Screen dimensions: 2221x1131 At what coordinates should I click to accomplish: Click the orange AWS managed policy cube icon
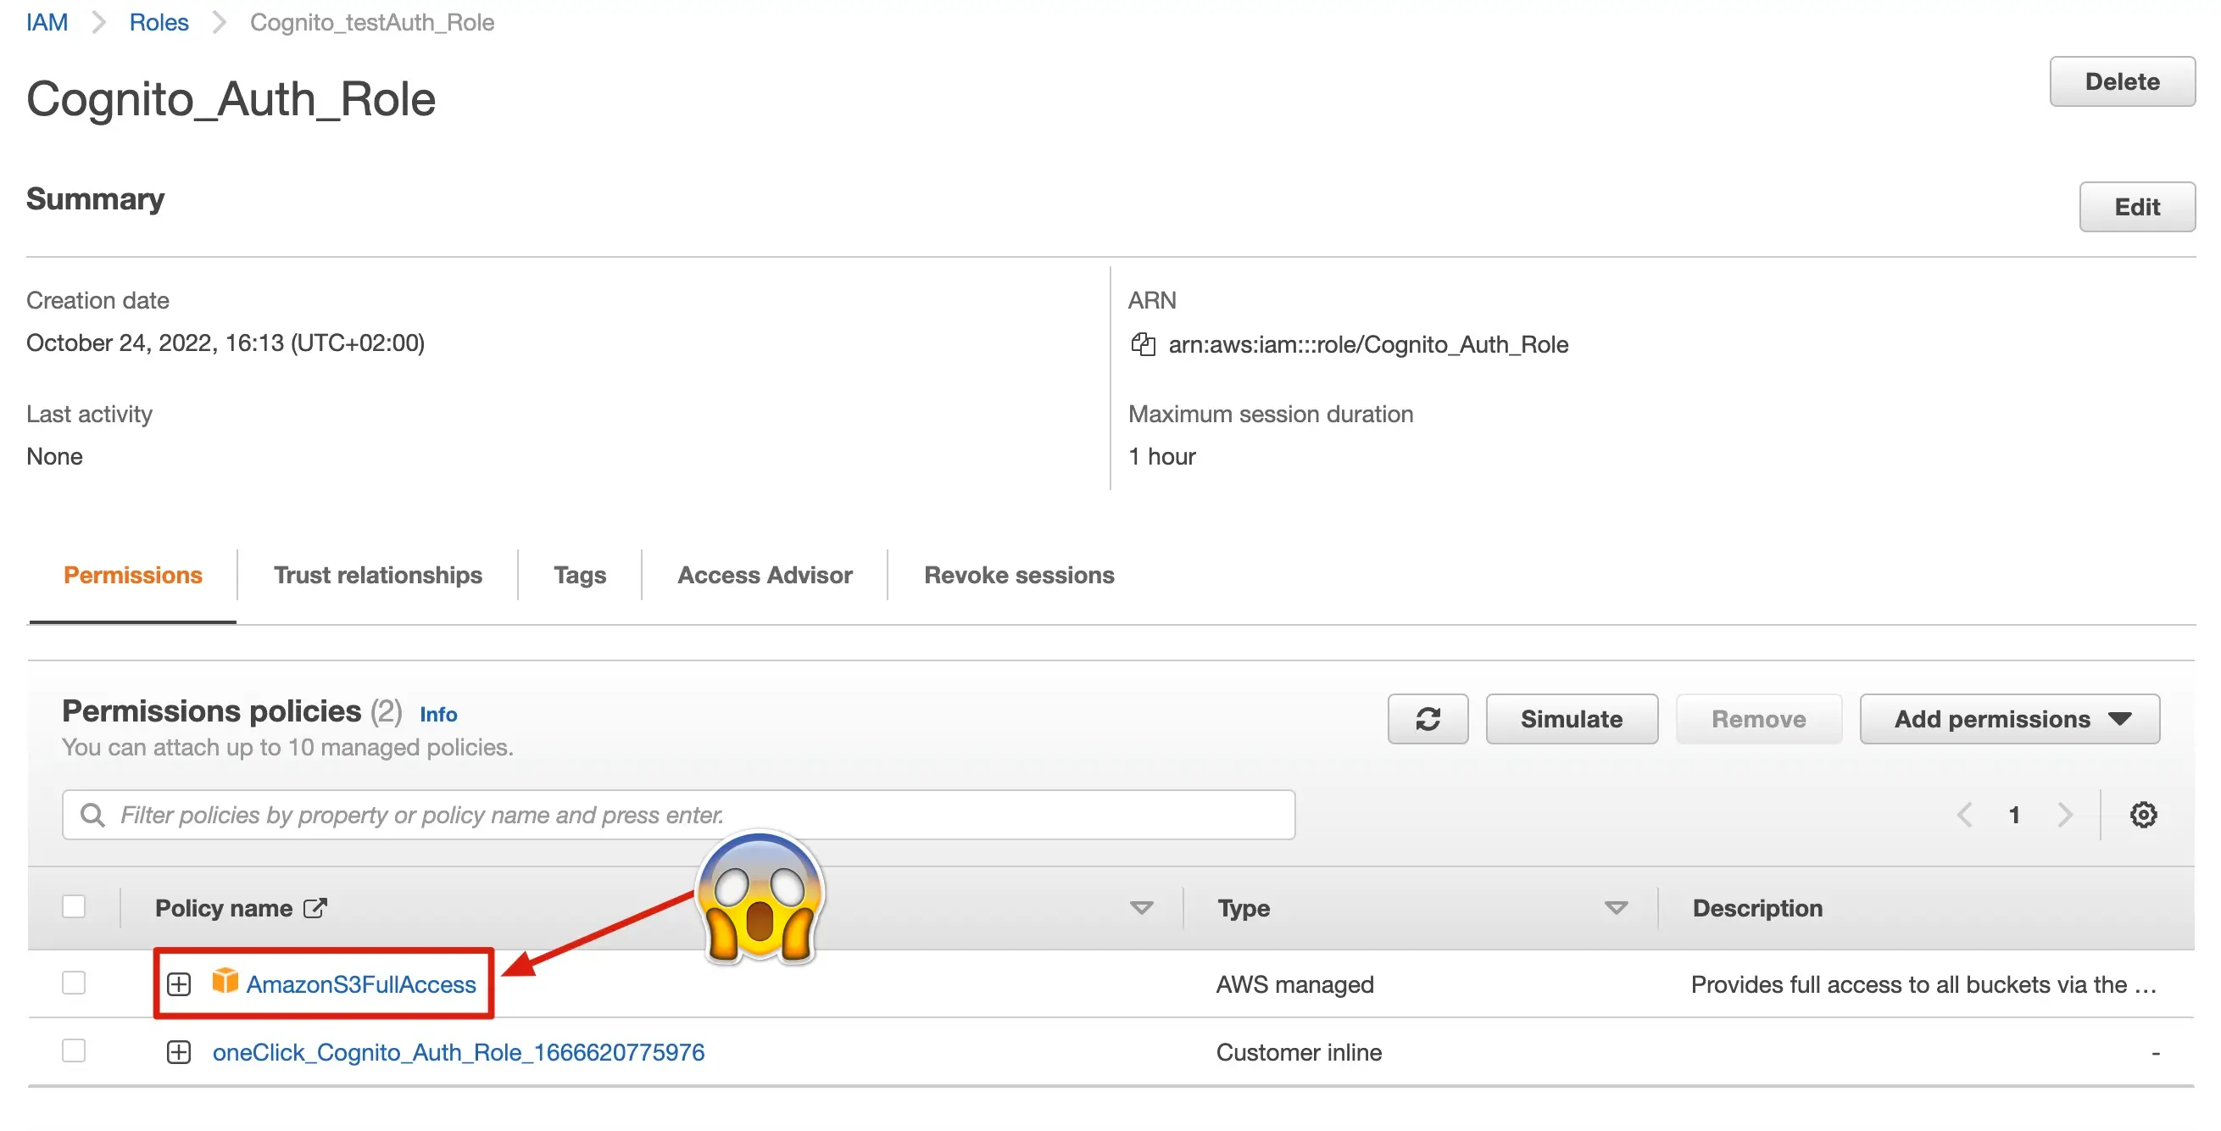(225, 983)
